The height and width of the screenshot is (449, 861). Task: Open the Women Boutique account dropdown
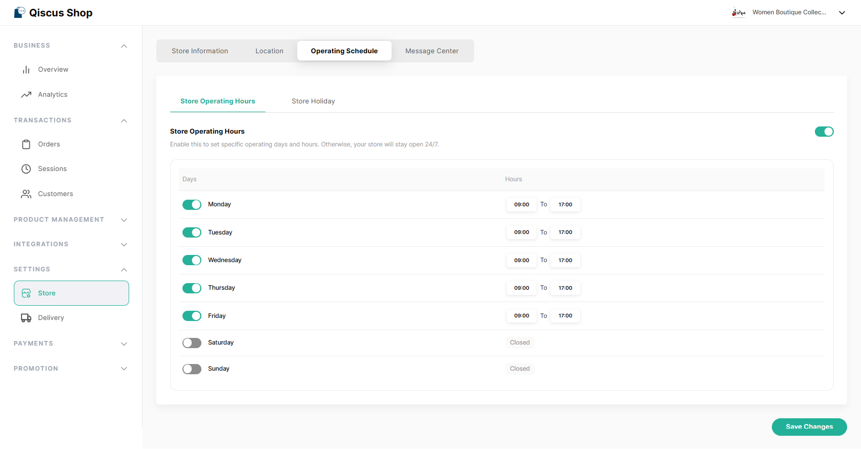click(x=842, y=13)
